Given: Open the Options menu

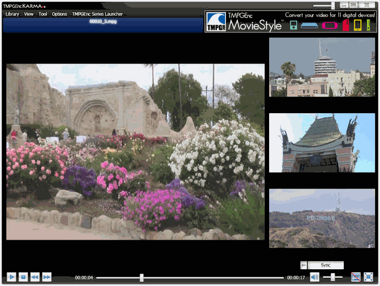Looking at the screenshot, I should 59,14.
